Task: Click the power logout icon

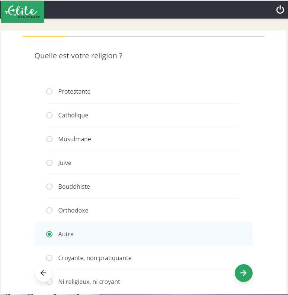Action: click(280, 10)
